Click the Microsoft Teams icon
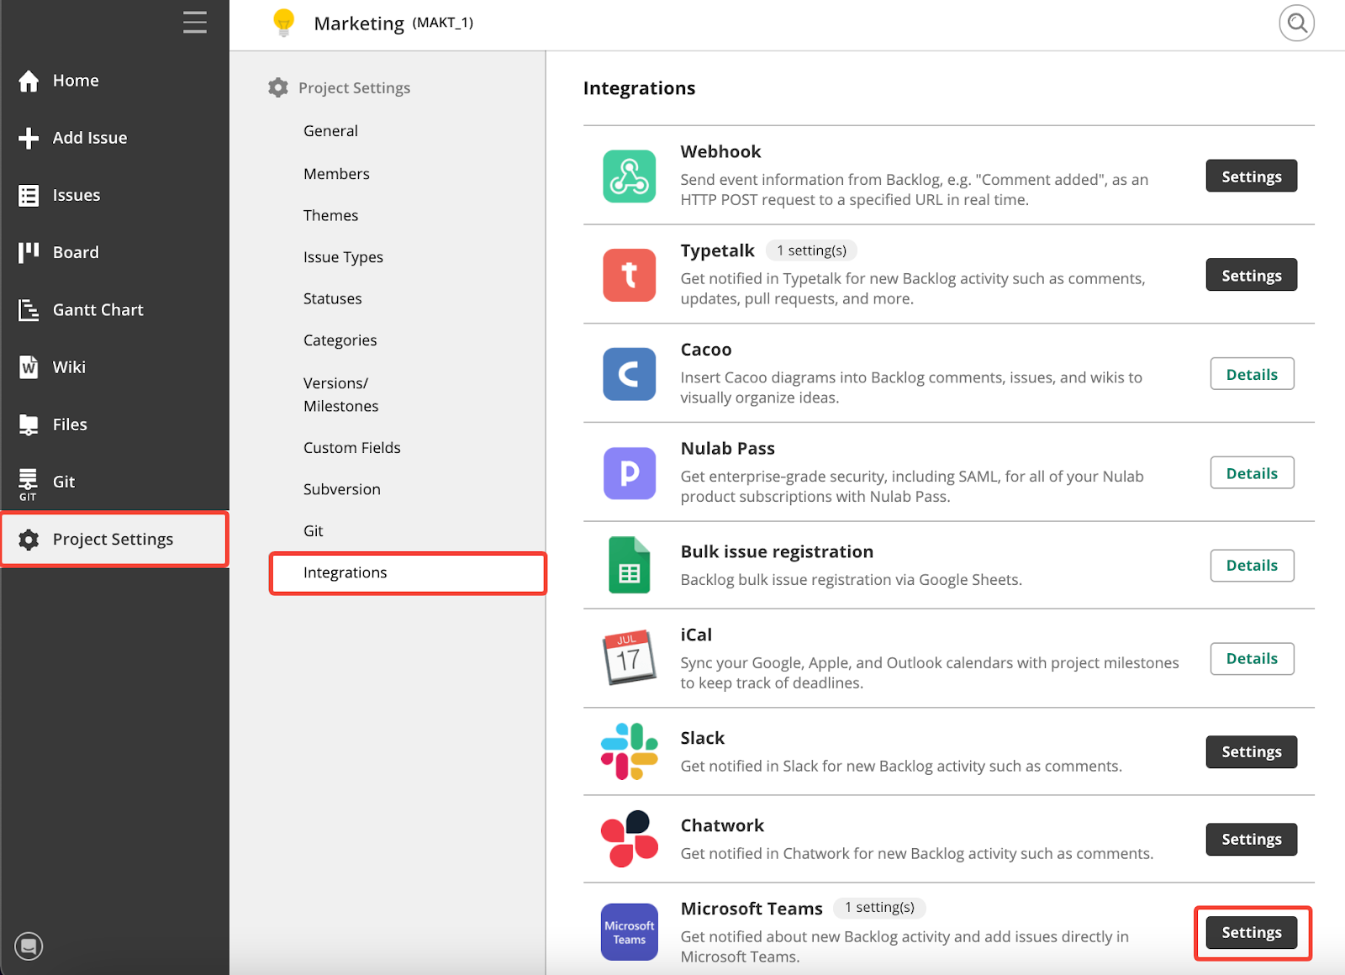 [x=630, y=932]
